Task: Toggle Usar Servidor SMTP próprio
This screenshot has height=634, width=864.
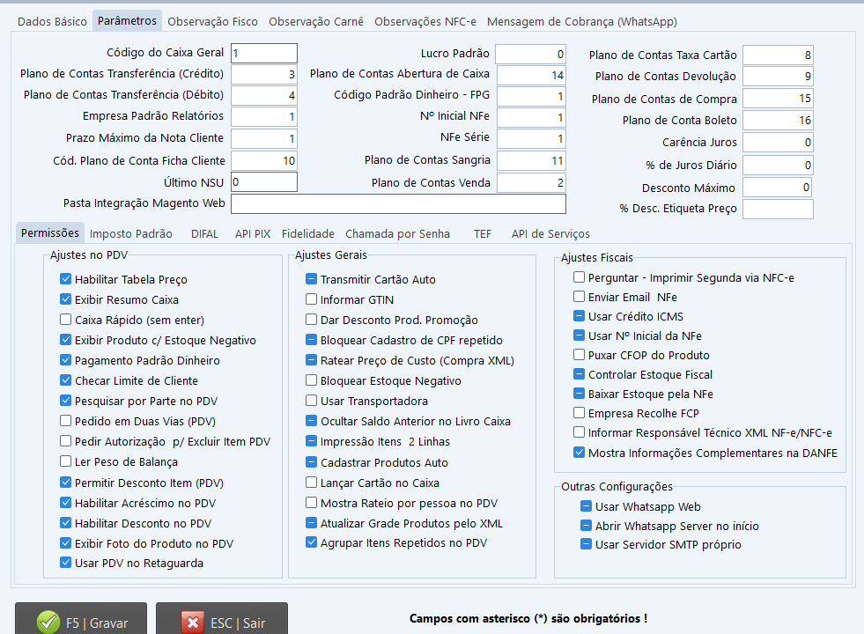Action: (x=586, y=544)
